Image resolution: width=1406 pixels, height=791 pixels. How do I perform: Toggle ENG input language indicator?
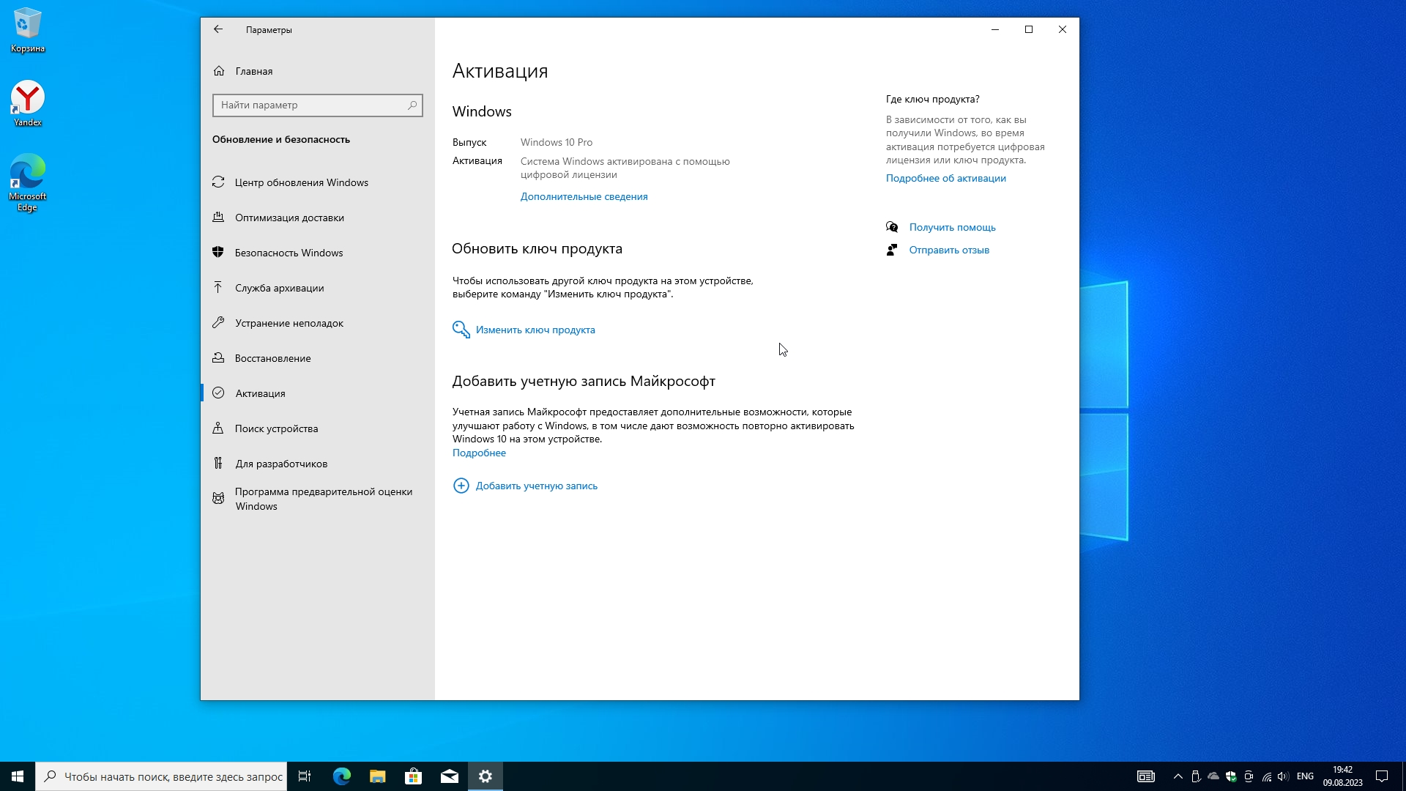tap(1304, 776)
